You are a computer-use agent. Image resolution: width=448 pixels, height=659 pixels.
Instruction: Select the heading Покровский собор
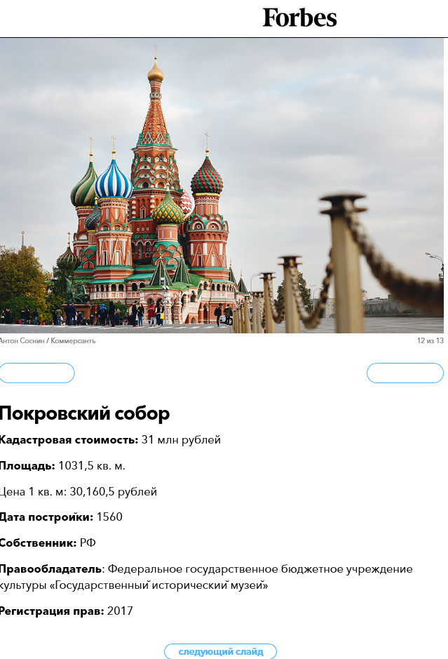click(x=84, y=413)
